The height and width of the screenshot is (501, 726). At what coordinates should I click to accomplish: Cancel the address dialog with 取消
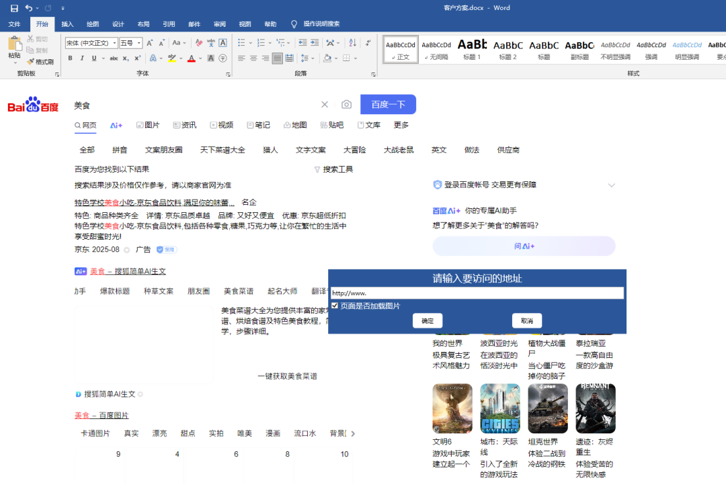tap(527, 320)
